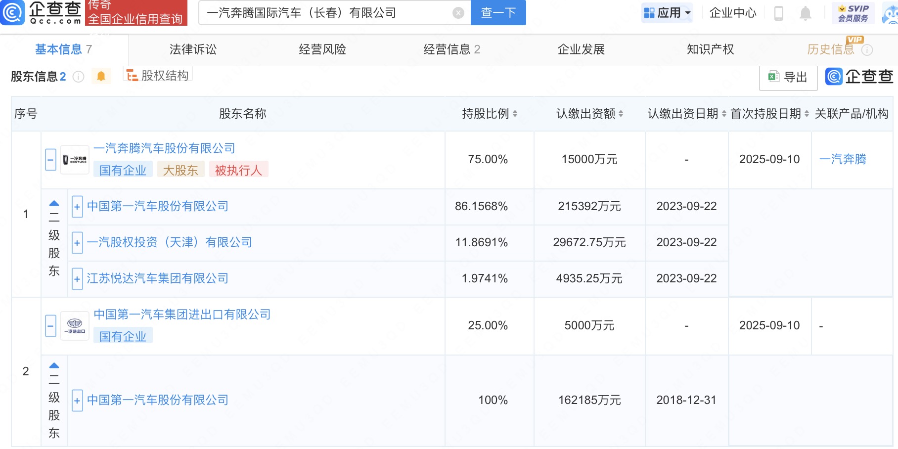Switch to 经营风险 tab
898x449 pixels.
point(322,49)
